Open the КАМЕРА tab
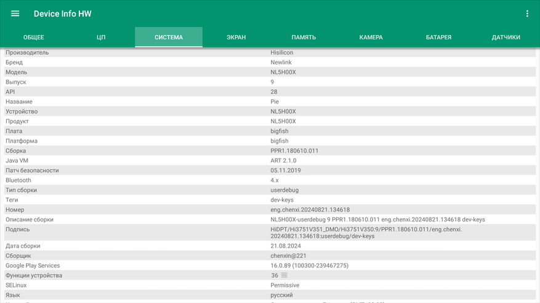The height and width of the screenshot is (303, 540). (371, 37)
